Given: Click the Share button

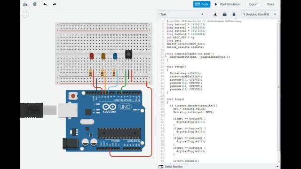Looking at the screenshot, I should 270,4.
